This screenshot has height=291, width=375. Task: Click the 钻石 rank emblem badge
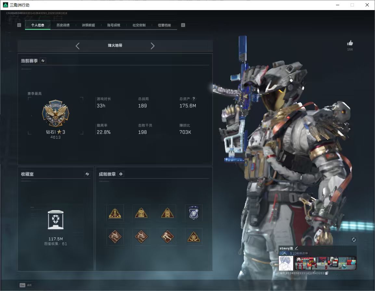[56, 113]
